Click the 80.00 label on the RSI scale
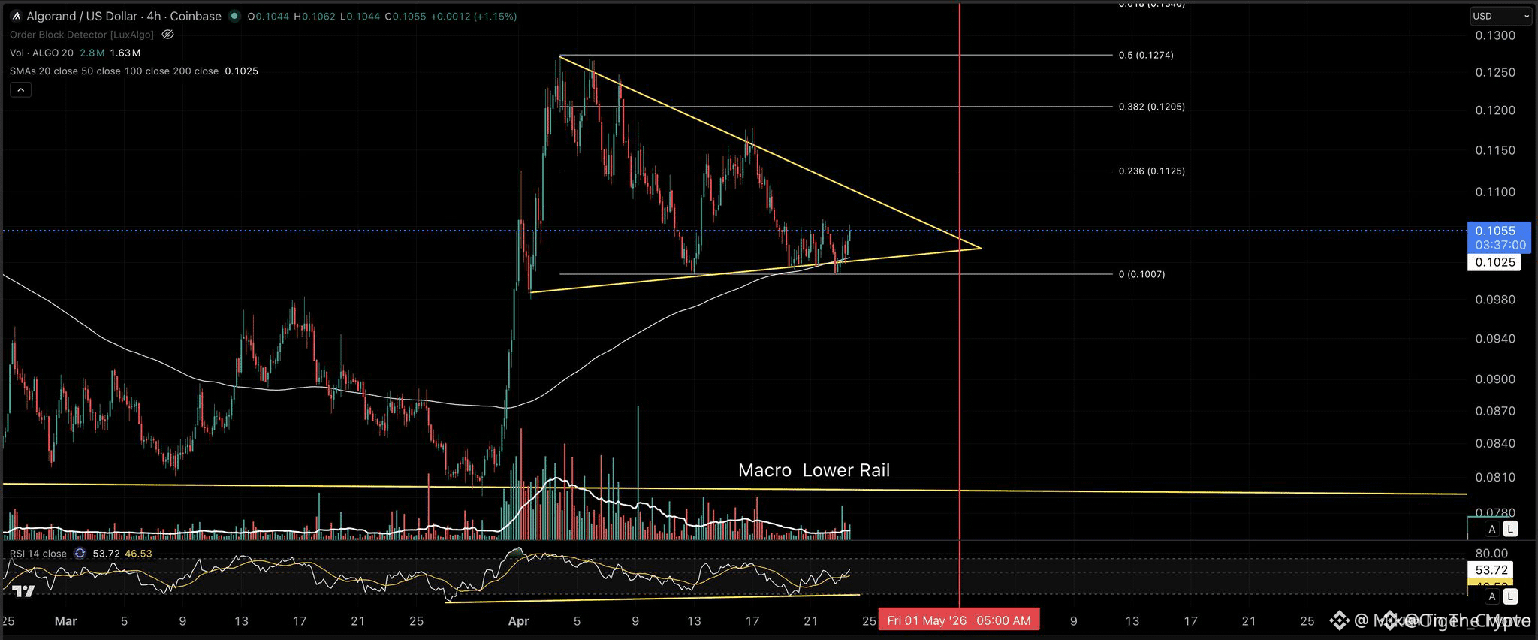1538x640 pixels. (x=1490, y=553)
